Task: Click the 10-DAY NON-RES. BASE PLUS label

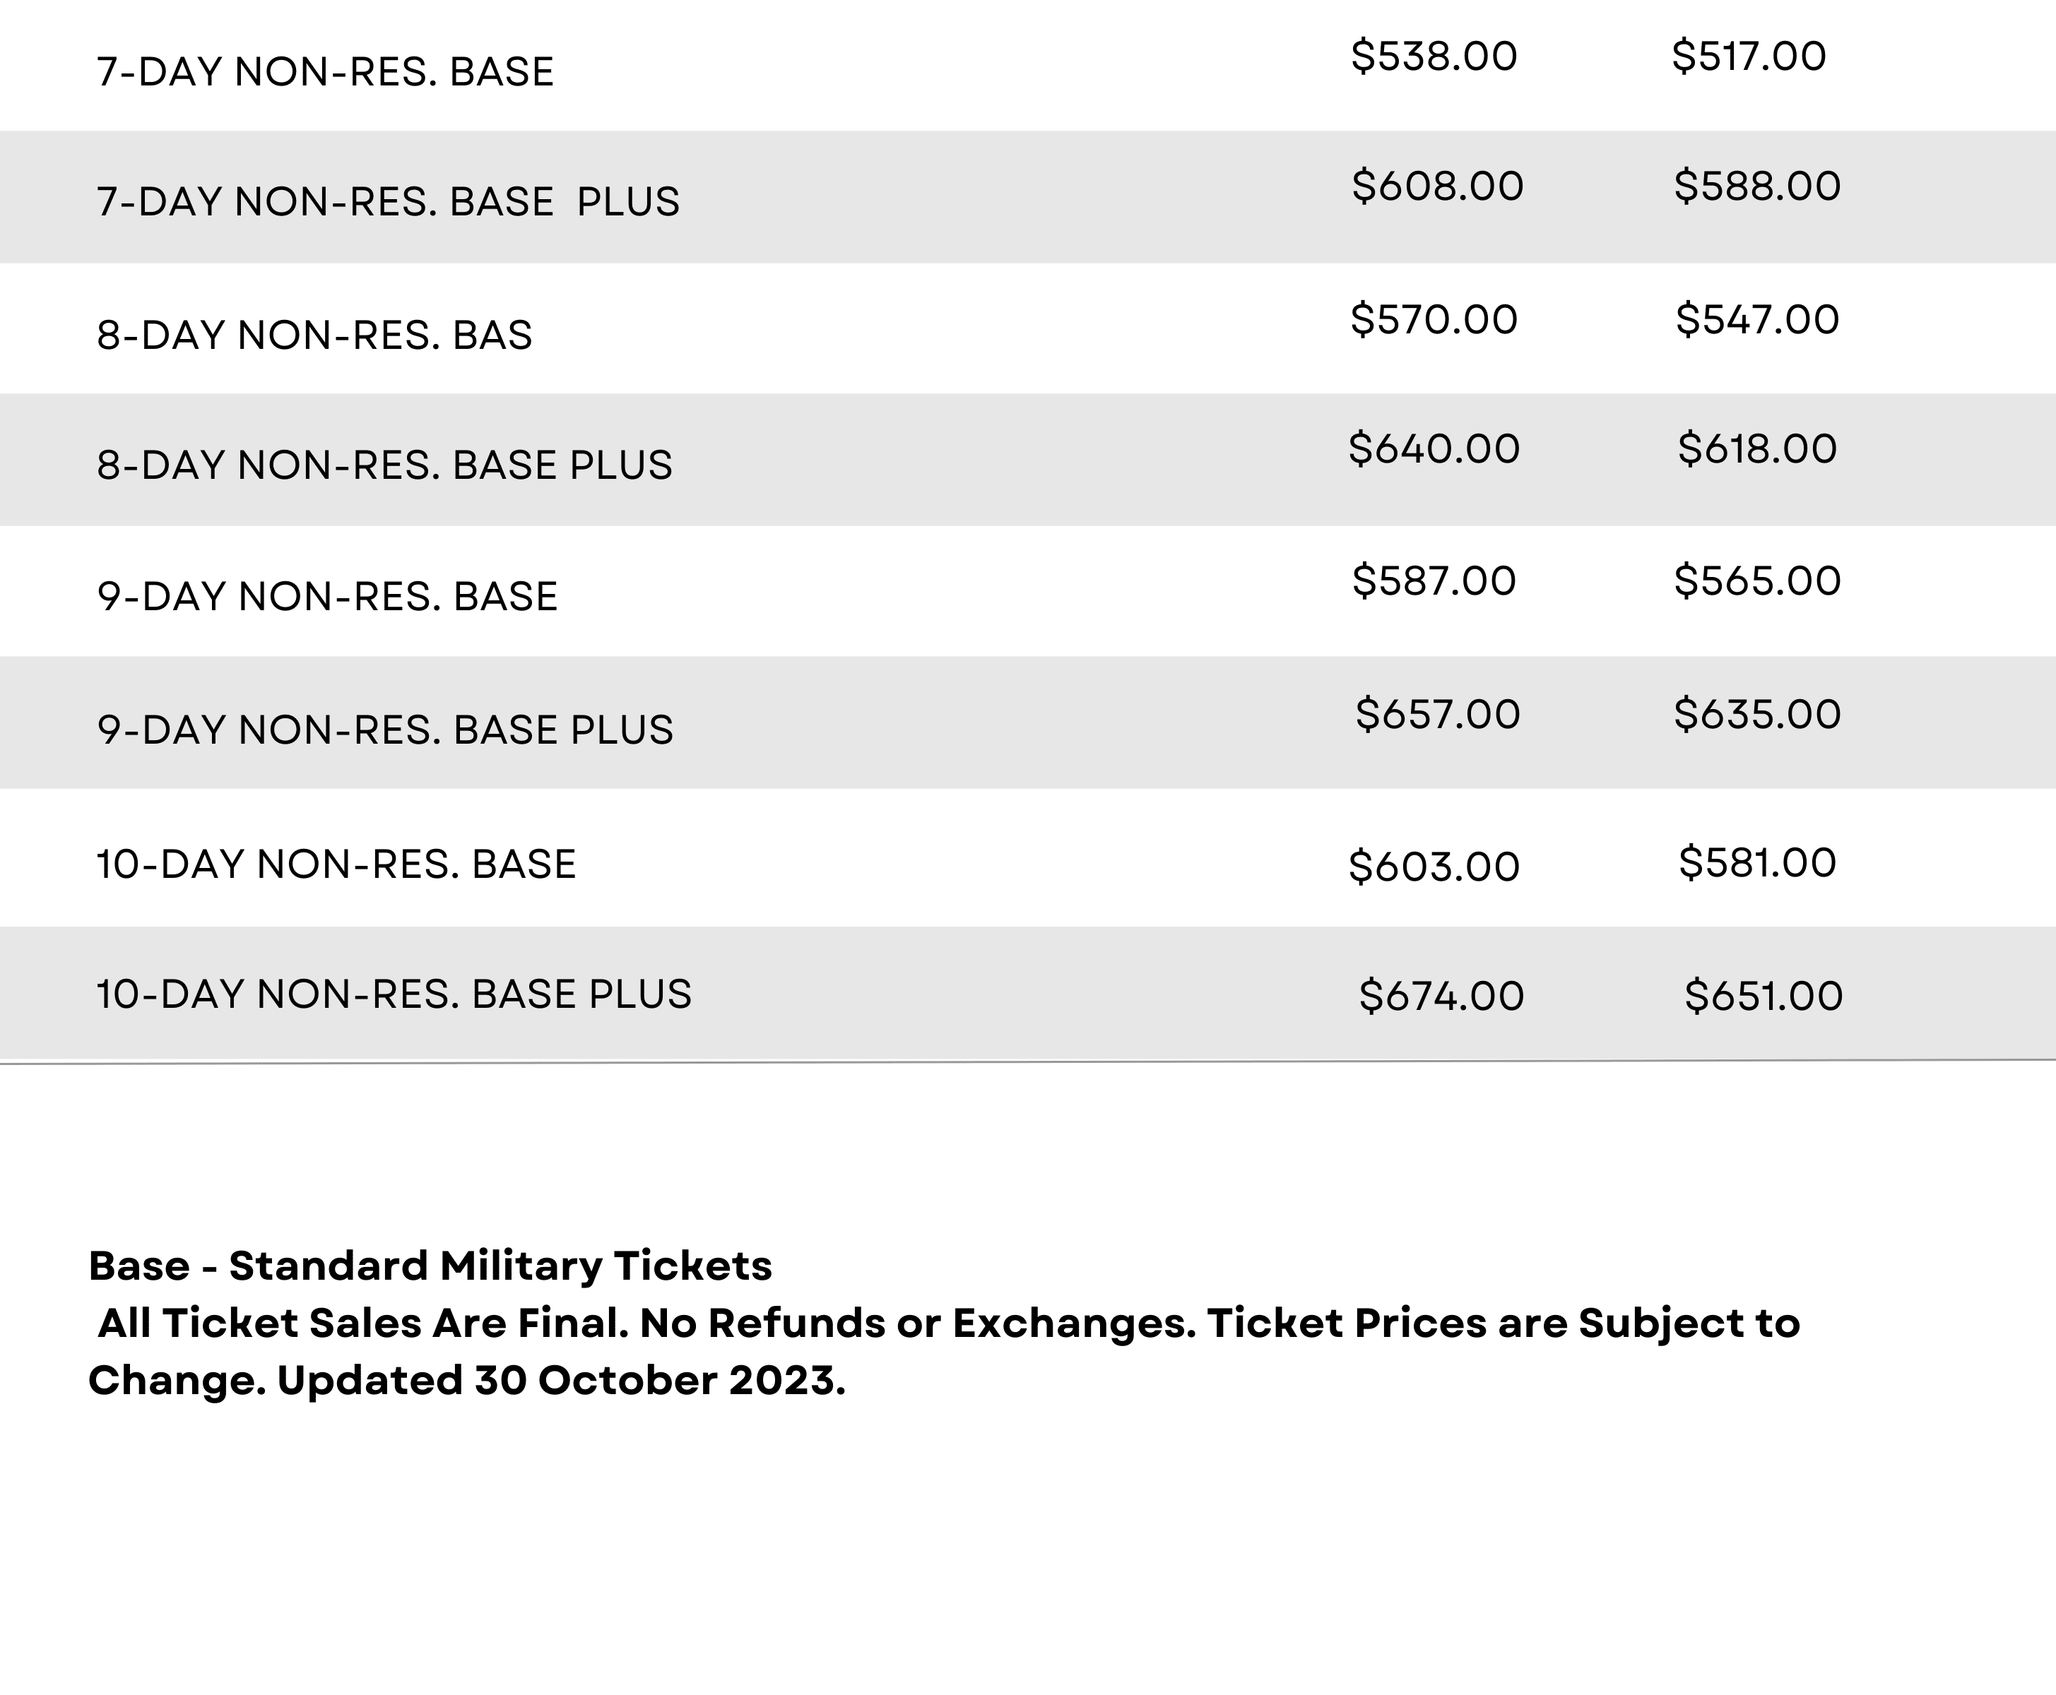Action: [x=394, y=994]
